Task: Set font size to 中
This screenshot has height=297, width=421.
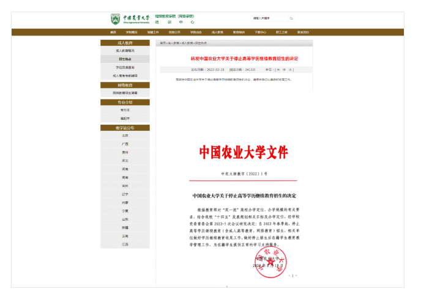Action: (285, 70)
